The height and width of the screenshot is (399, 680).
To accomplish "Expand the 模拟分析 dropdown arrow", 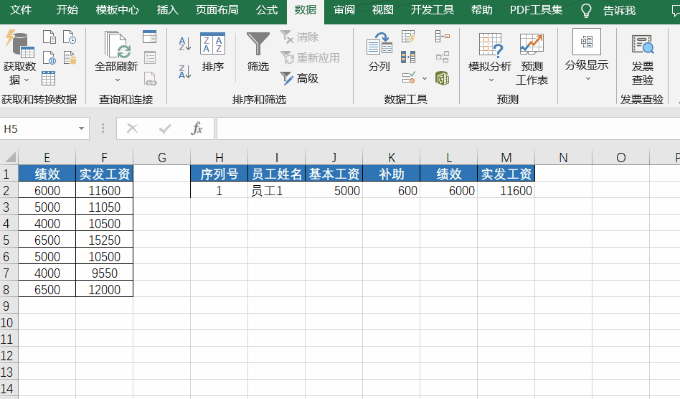I will (491, 80).
